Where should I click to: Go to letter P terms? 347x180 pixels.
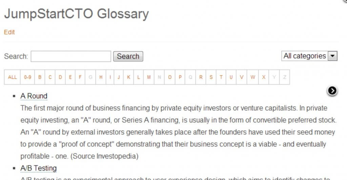180,77
